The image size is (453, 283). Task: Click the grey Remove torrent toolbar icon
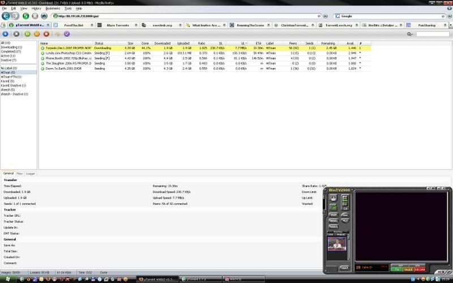click(16, 34)
